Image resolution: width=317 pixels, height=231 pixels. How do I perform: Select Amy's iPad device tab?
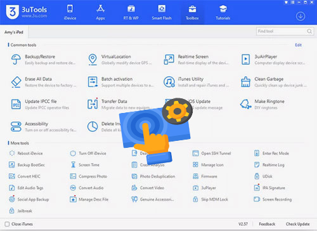pos(14,32)
